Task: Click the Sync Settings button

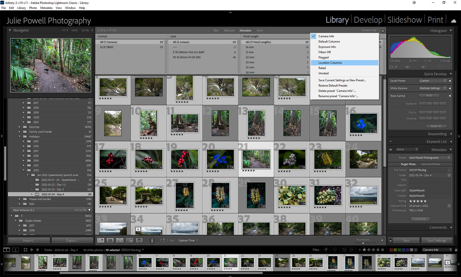Action: 437,240
